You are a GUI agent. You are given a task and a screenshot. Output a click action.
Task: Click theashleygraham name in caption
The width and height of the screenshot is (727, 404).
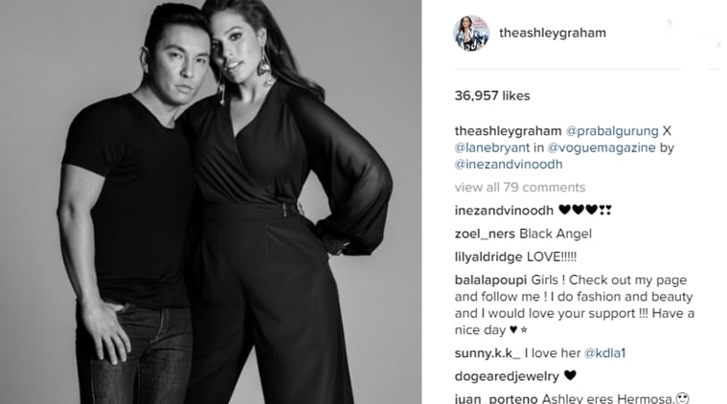[x=508, y=131]
